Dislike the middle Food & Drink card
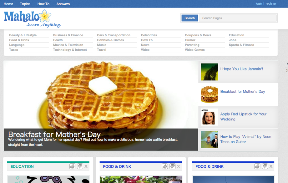Screen dimensions: 288x183 click(x=172, y=166)
